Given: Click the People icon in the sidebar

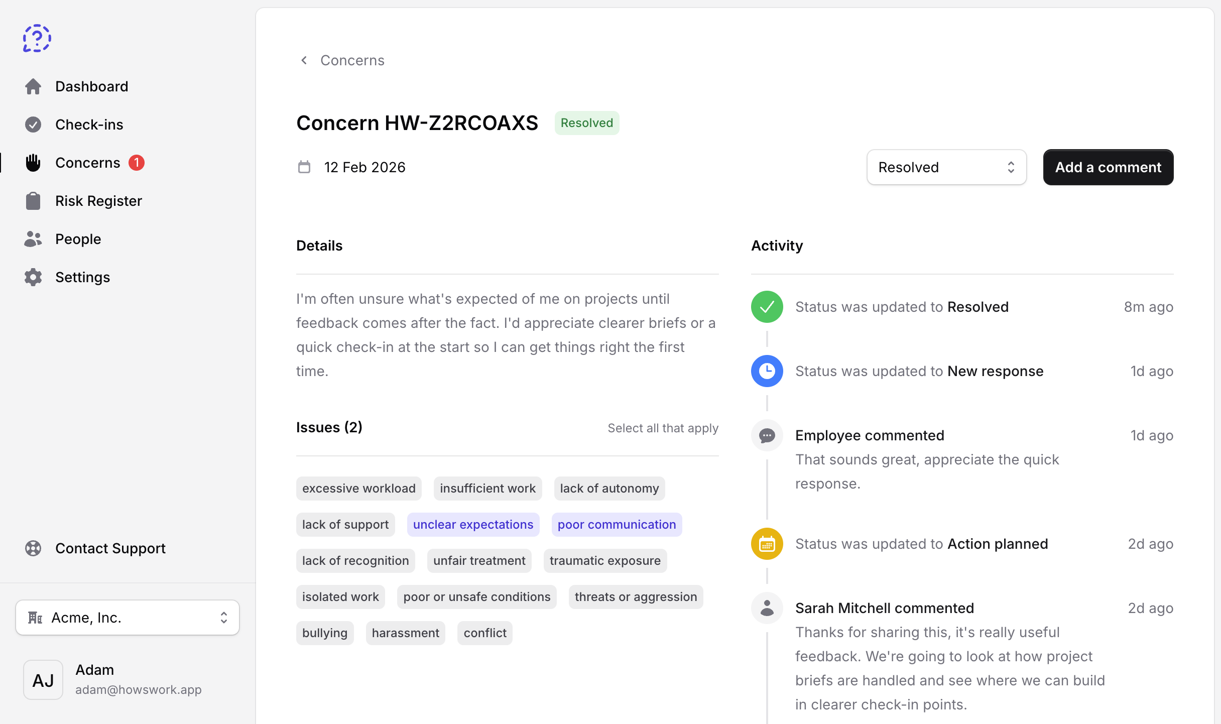Looking at the screenshot, I should coord(33,238).
